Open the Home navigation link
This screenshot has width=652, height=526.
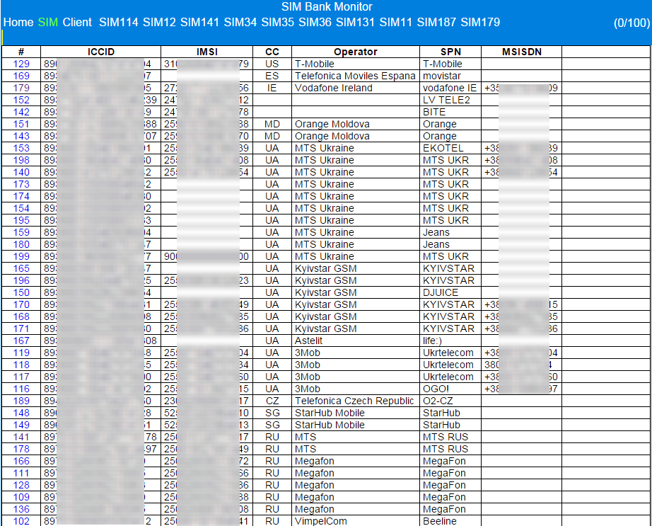point(18,22)
